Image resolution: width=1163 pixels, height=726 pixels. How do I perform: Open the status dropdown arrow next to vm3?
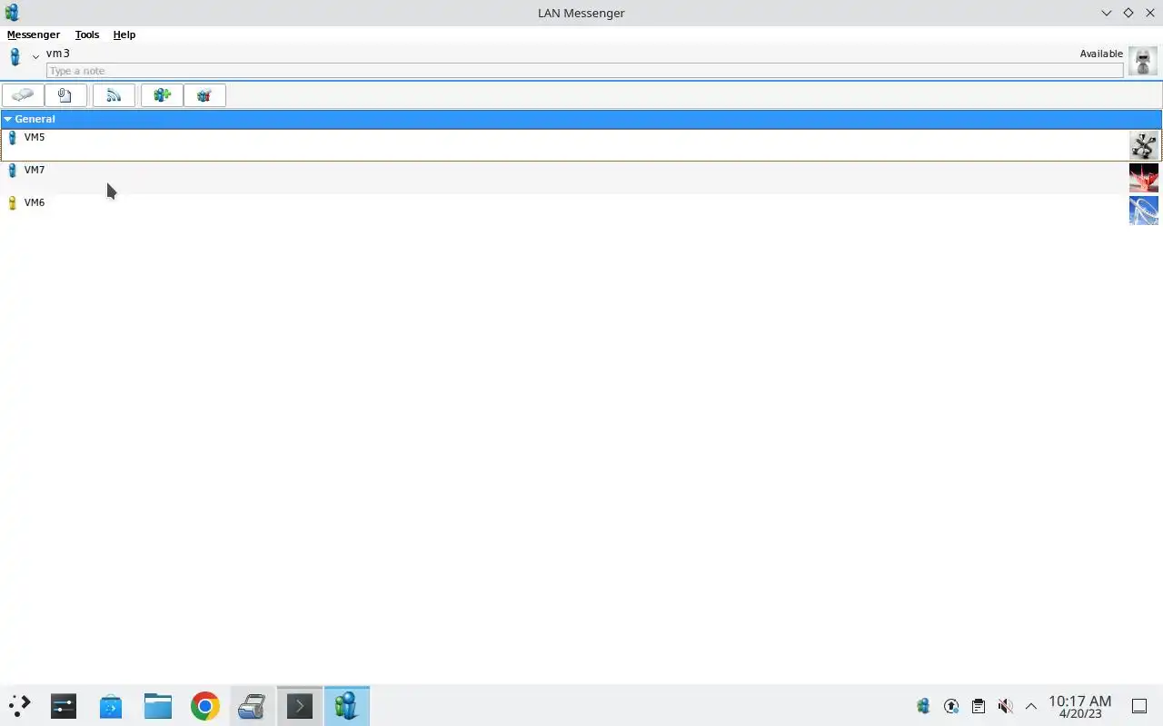(35, 57)
